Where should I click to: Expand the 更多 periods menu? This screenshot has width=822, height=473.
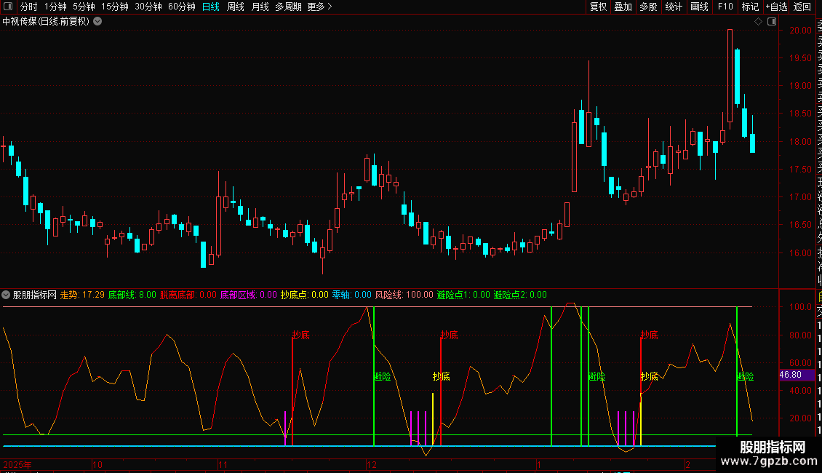point(319,7)
